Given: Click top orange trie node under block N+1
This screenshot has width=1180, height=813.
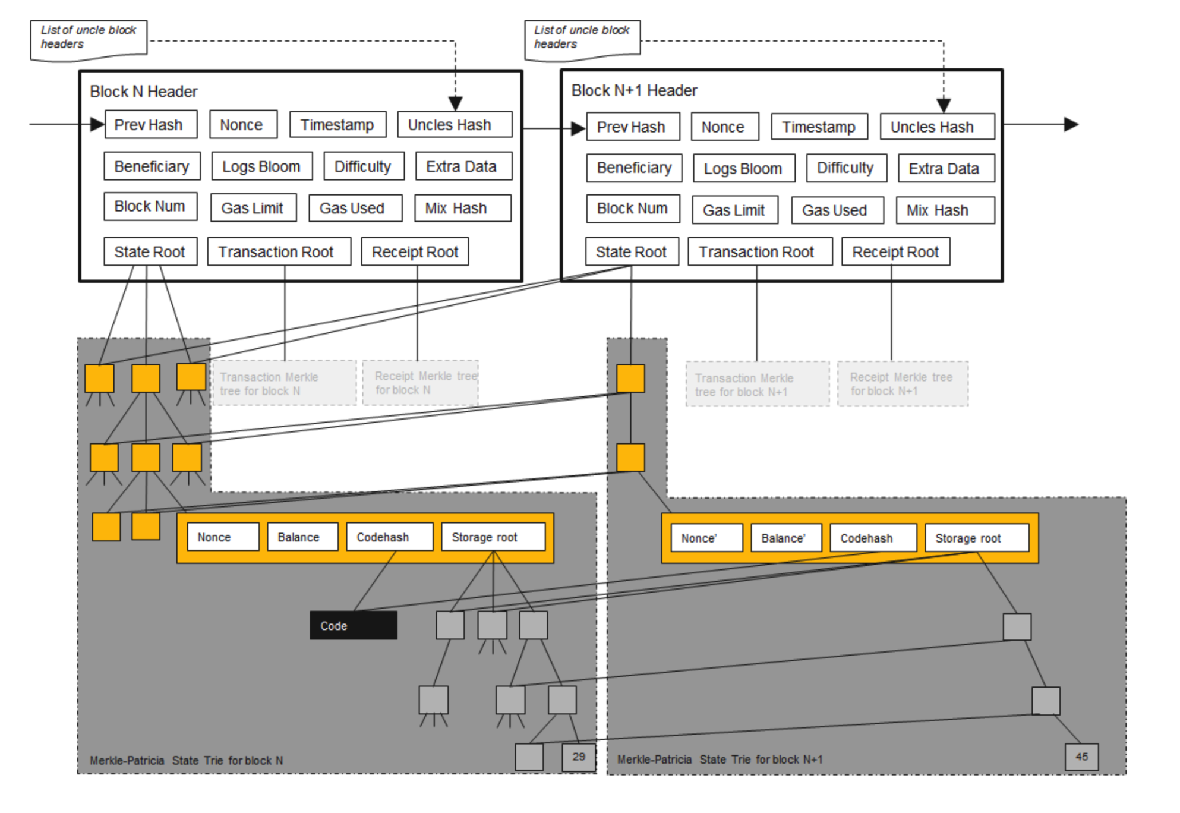Looking at the screenshot, I should click(630, 379).
